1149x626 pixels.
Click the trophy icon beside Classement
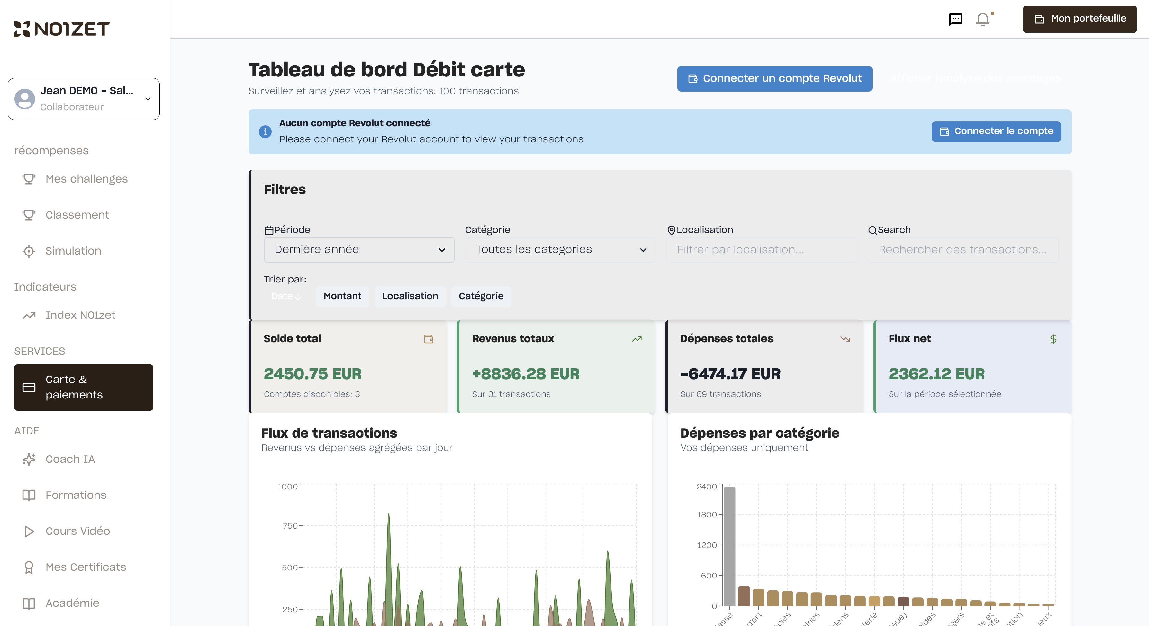pyautogui.click(x=29, y=215)
